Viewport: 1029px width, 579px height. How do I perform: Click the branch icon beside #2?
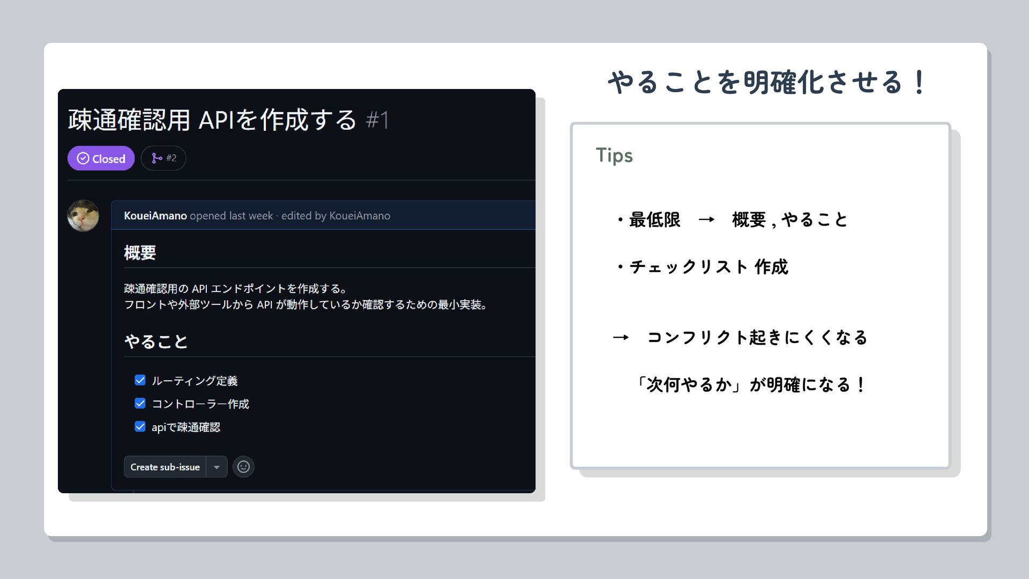[156, 158]
